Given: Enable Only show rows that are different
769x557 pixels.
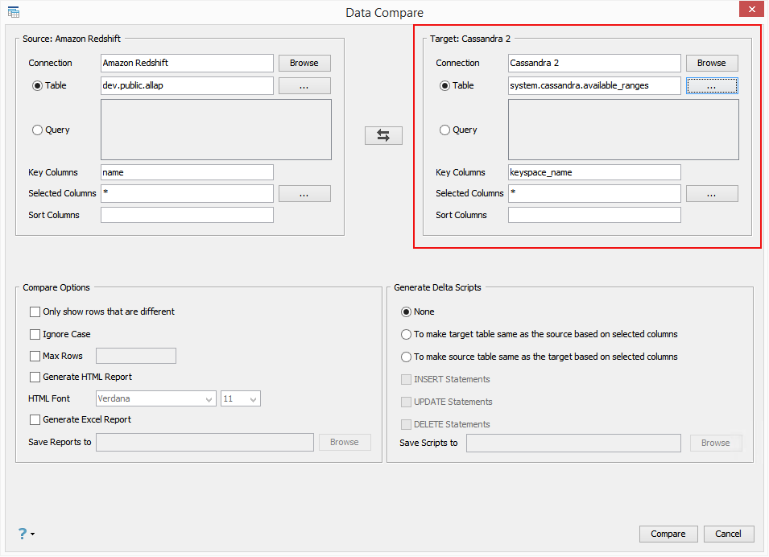Looking at the screenshot, I should click(x=35, y=312).
